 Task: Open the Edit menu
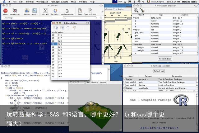(21, 2)
